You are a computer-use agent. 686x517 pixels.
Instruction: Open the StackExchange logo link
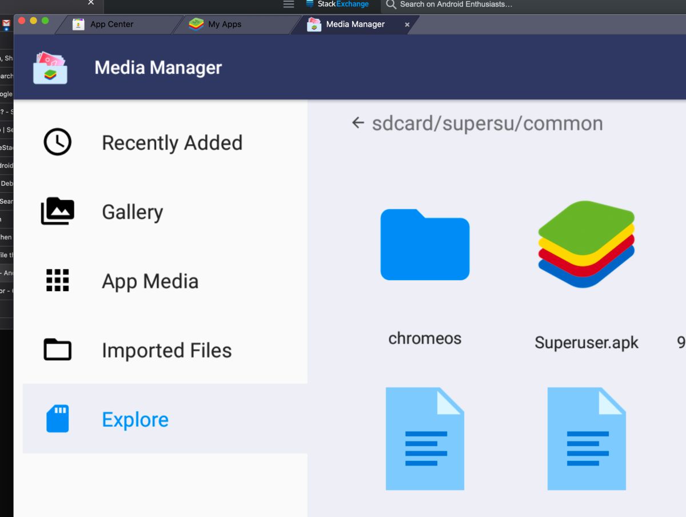pos(337,5)
